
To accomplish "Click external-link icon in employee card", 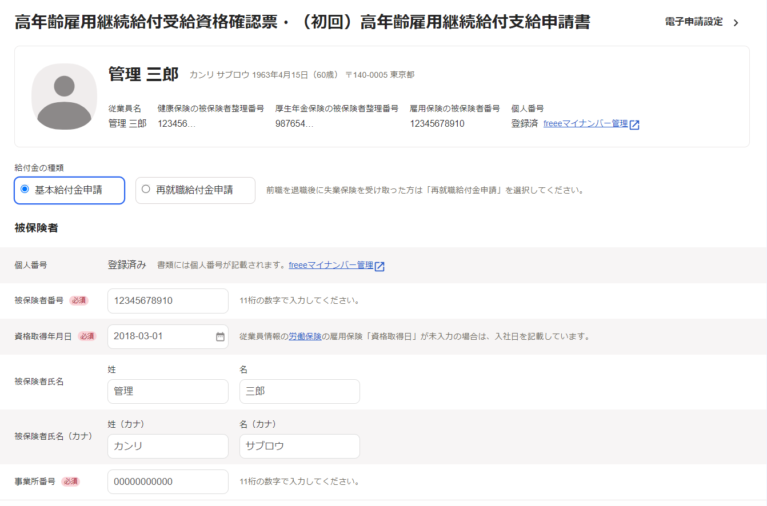I will pos(634,125).
